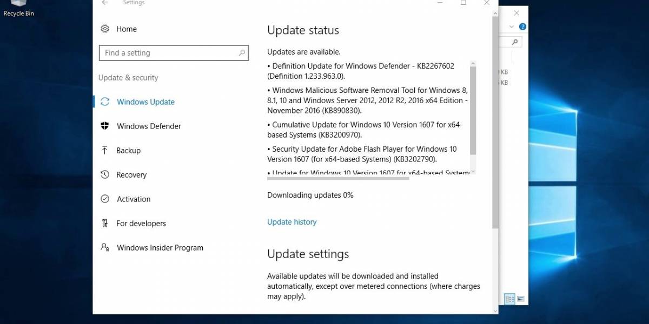The height and width of the screenshot is (324, 649).
Task: Select the Recycle Bin desktop icon
Action: click(x=18, y=9)
